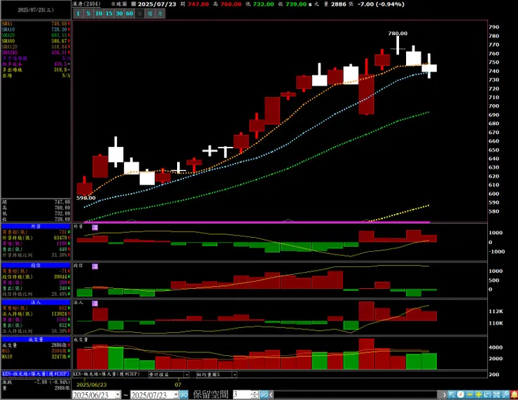This screenshot has height=400, width=518.
Task: Click the 投信 blue panel header
Action: coord(36,265)
